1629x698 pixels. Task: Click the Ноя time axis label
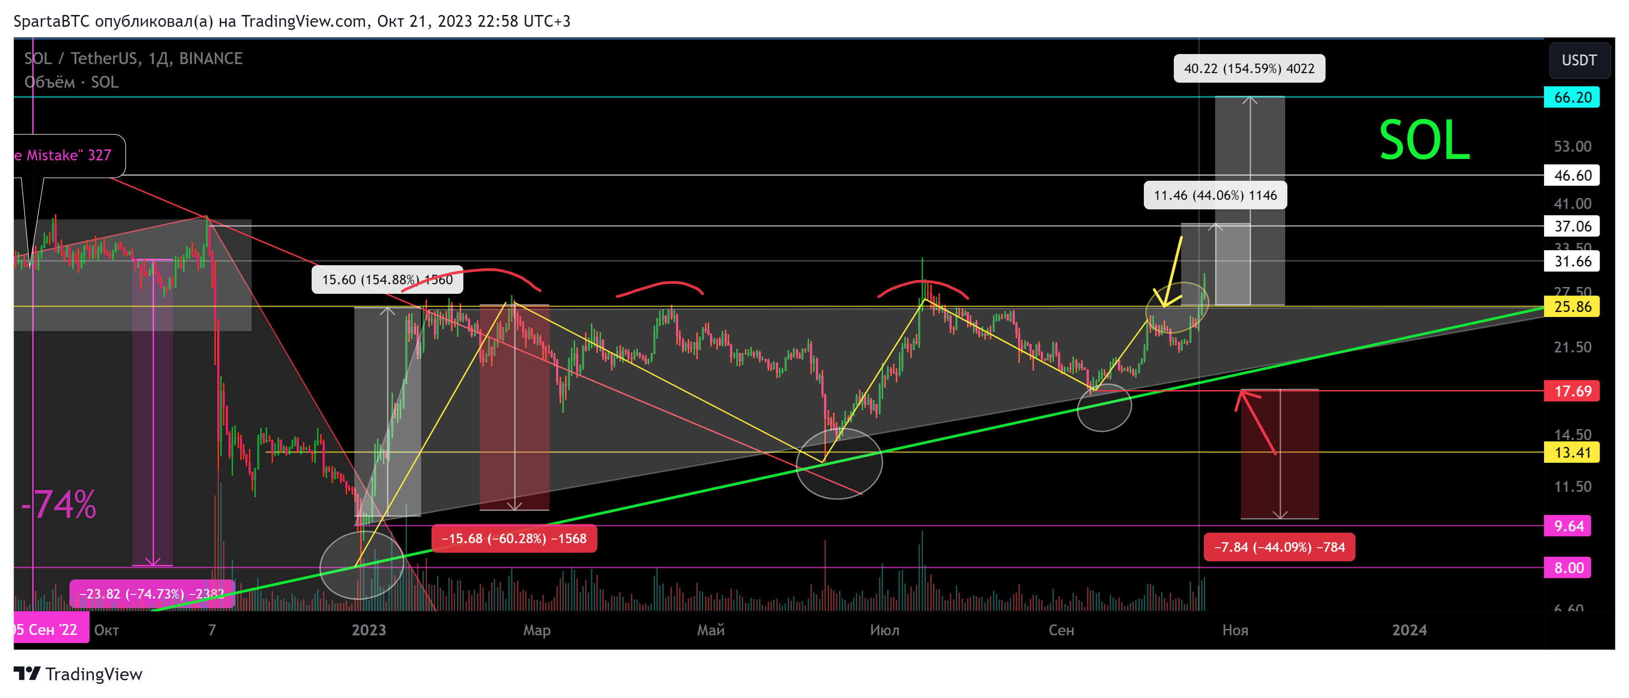[1235, 630]
